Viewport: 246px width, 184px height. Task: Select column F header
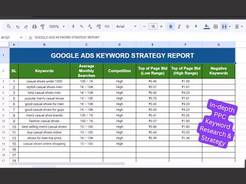pyautogui.click(x=185, y=45)
